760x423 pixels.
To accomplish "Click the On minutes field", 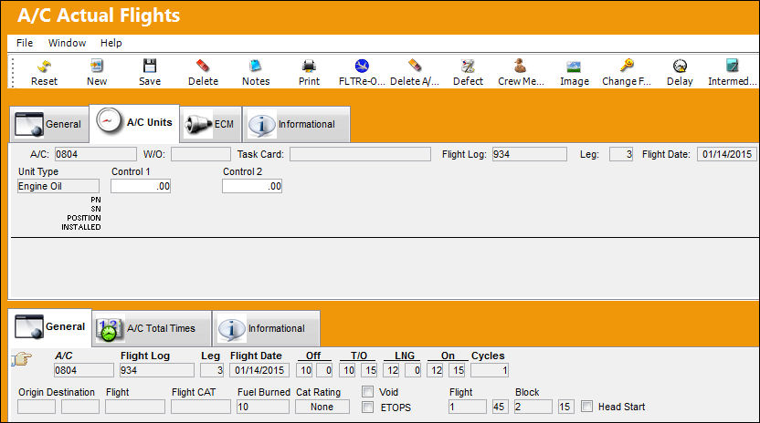I will coord(457,370).
